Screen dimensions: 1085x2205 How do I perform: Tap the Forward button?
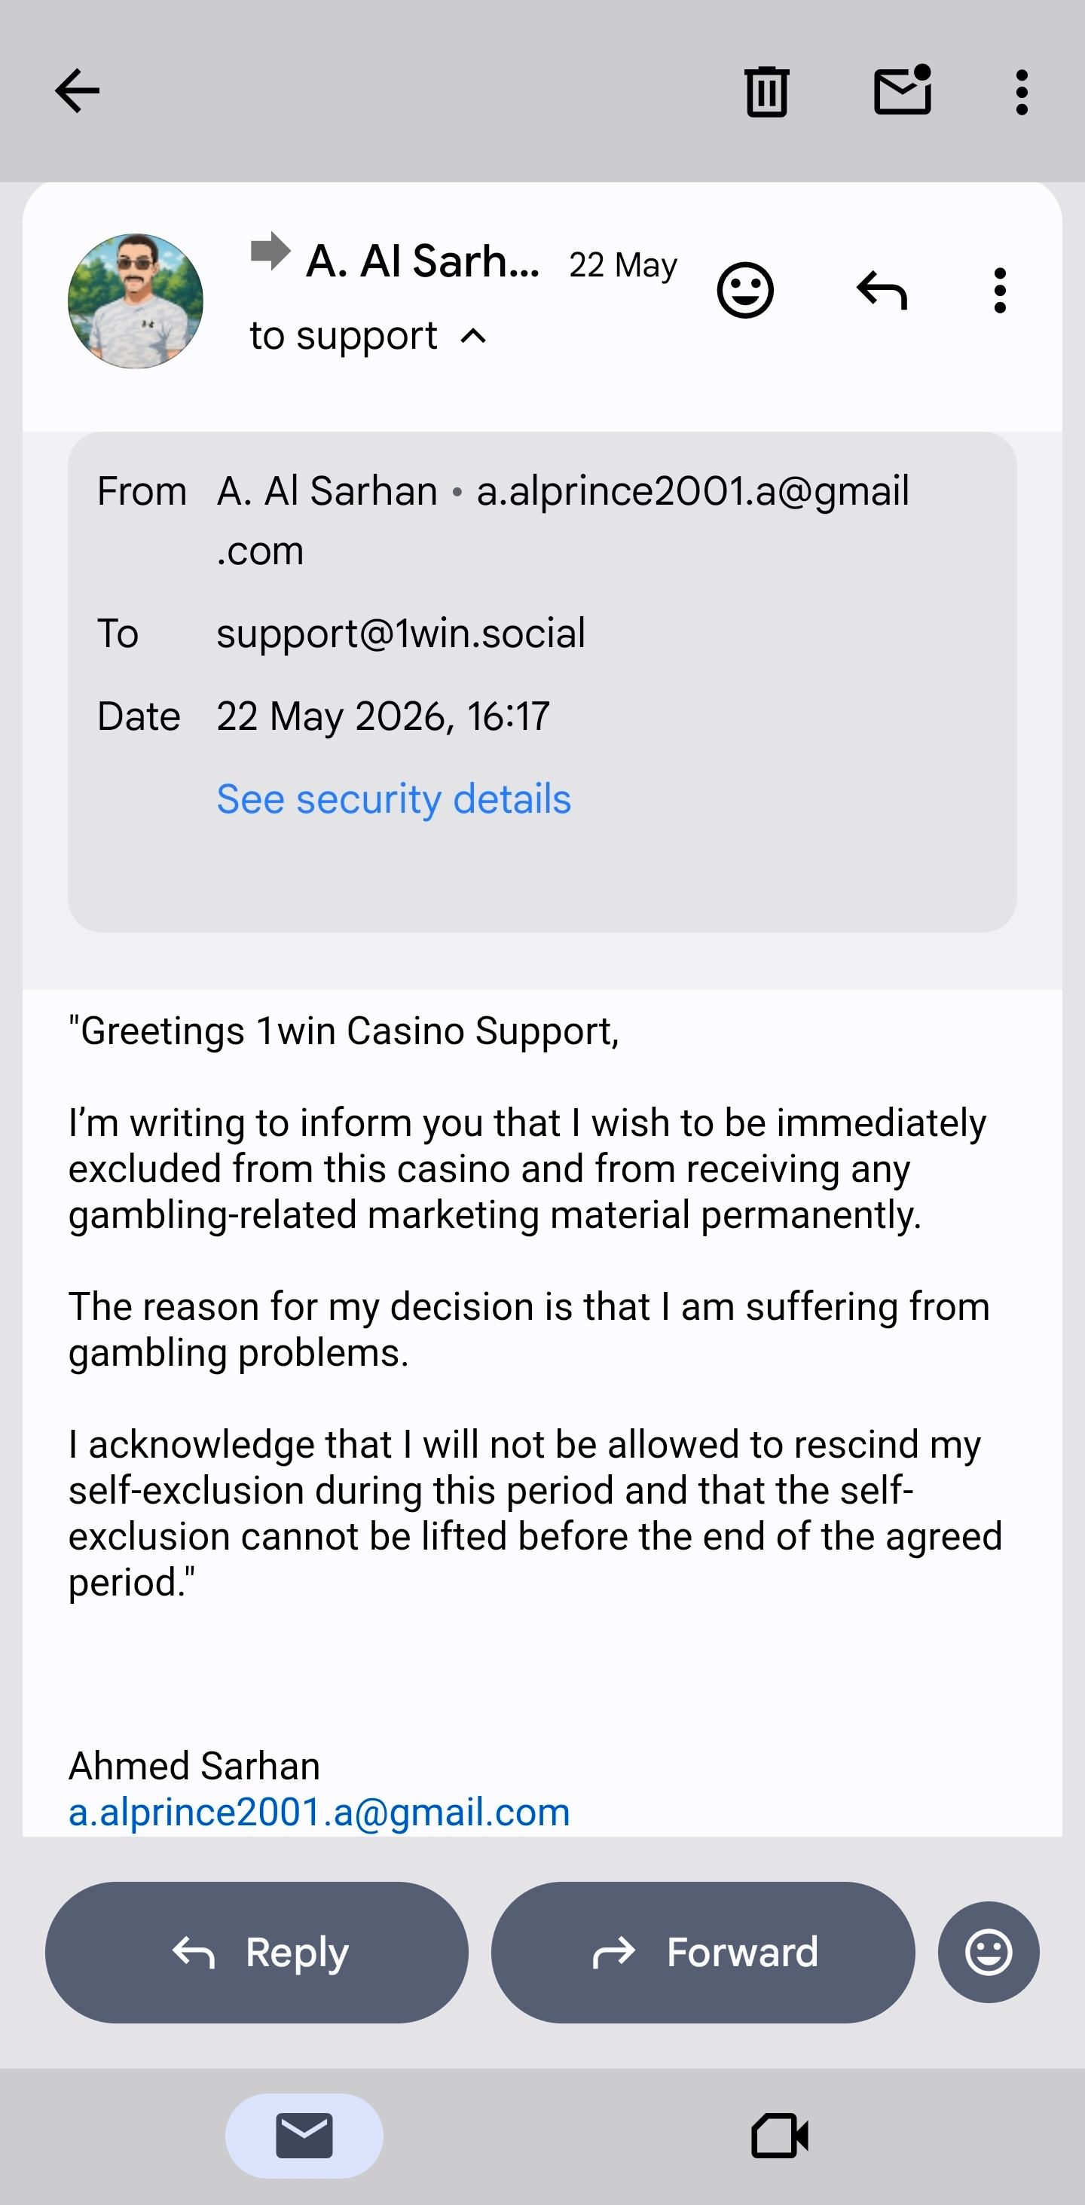(x=703, y=1952)
